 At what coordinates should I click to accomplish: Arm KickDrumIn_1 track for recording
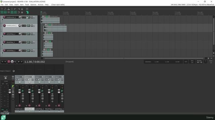point(4,17)
